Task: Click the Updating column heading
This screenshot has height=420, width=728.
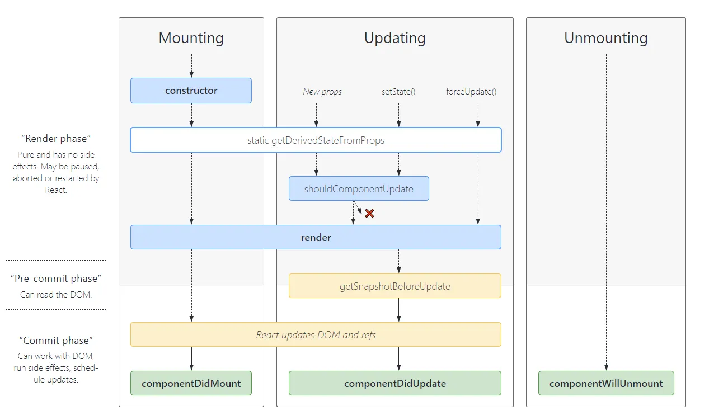Action: click(x=394, y=38)
